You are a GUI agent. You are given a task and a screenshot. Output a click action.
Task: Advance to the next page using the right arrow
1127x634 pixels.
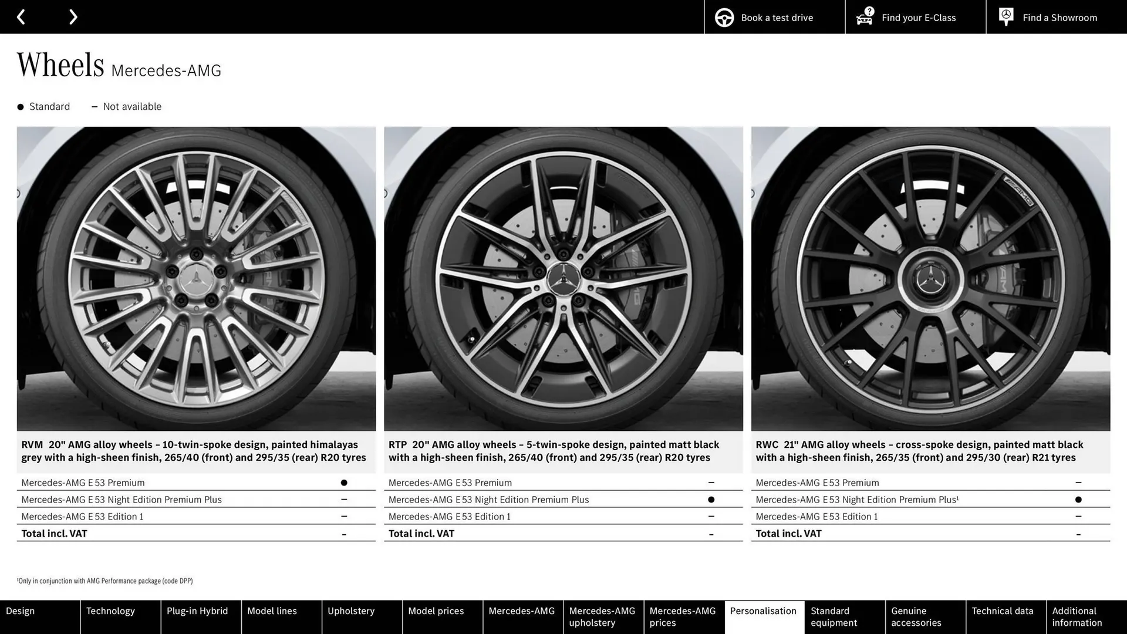tap(73, 16)
